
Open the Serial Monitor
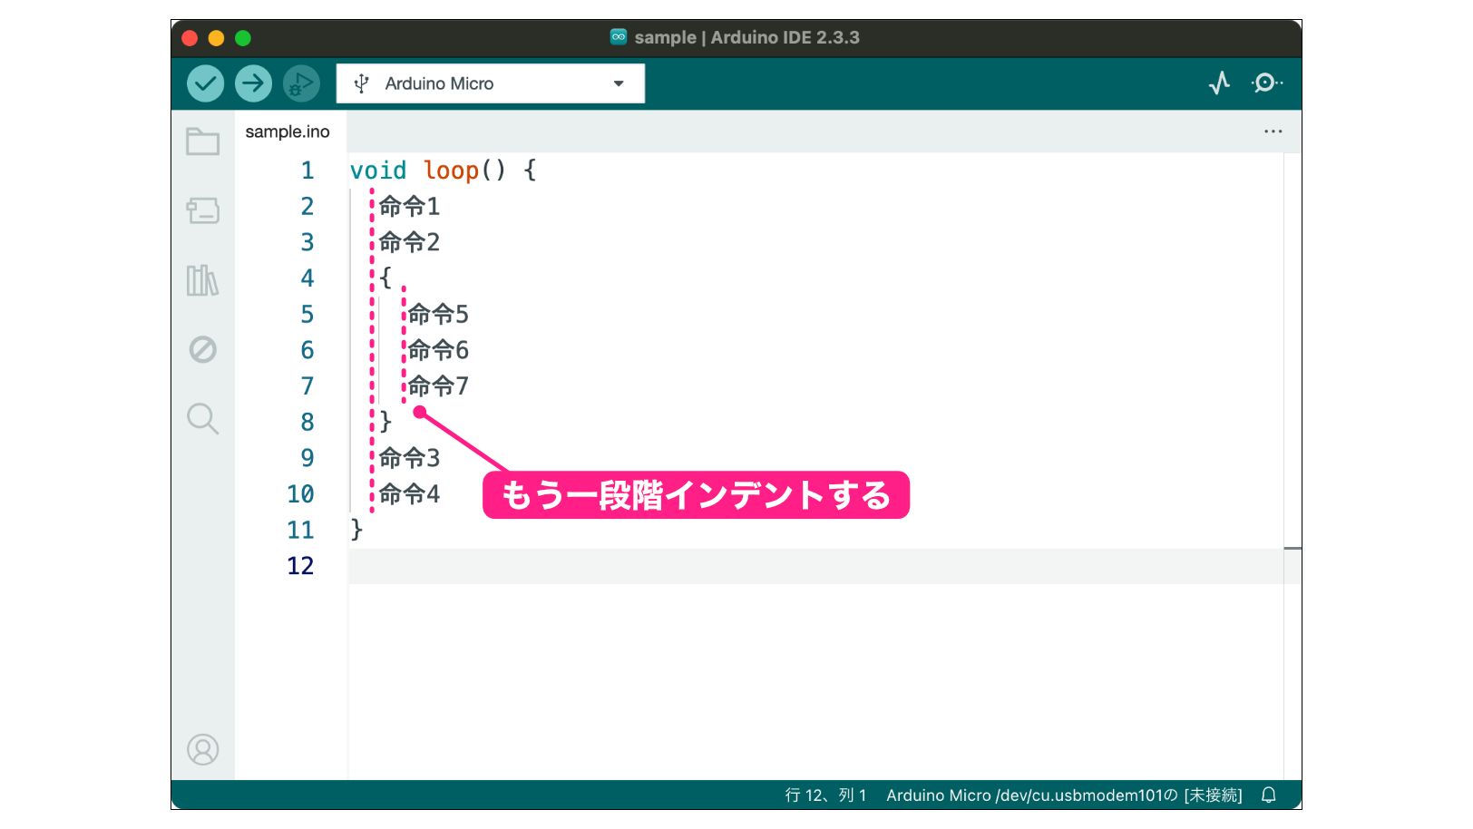tap(1266, 83)
